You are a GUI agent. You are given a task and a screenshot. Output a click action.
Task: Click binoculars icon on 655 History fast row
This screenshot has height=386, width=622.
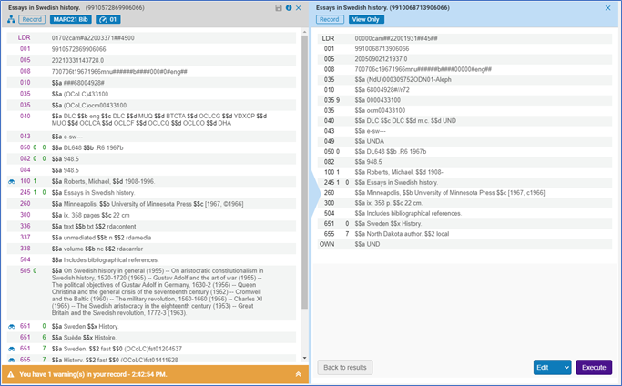tap(12, 361)
